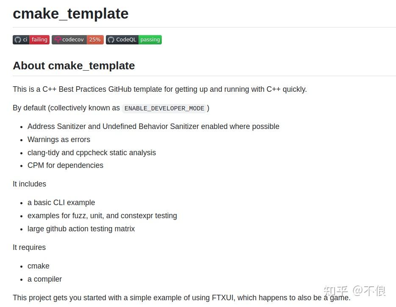Click the "CPM for dependencies" bullet item

65,165
